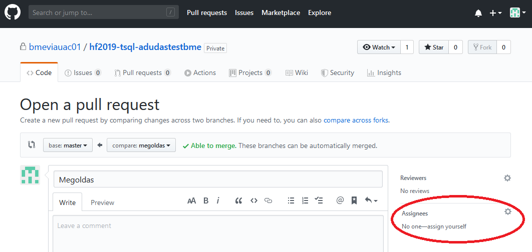
Task: Open the Watch dropdown
Action: 379,47
